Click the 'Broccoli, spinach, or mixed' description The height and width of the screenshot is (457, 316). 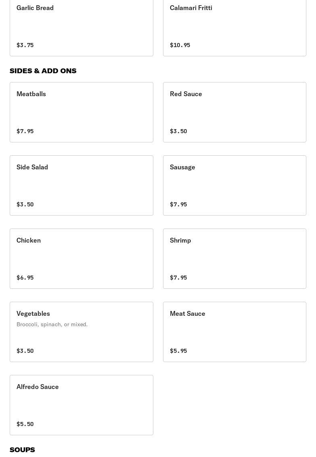52,324
